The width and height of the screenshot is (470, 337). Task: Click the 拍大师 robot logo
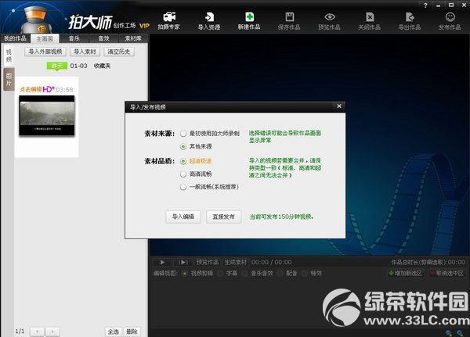(x=36, y=20)
